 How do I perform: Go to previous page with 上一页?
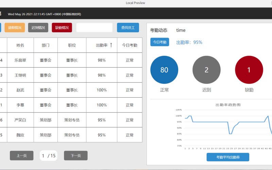pyautogui.click(x=22, y=156)
